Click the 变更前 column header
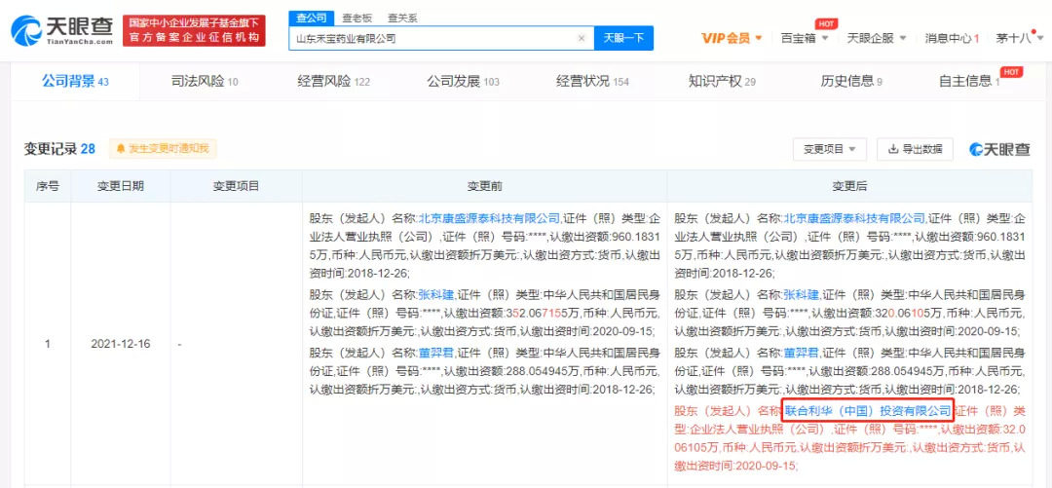Viewport: 1052px width, 488px height. pos(484,186)
